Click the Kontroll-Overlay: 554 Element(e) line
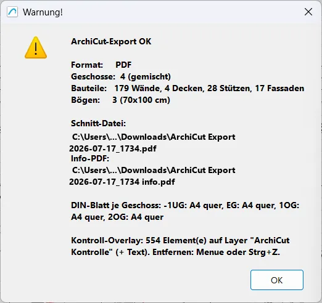Image resolution: width=322 pixels, height=303 pixels. click(x=180, y=240)
